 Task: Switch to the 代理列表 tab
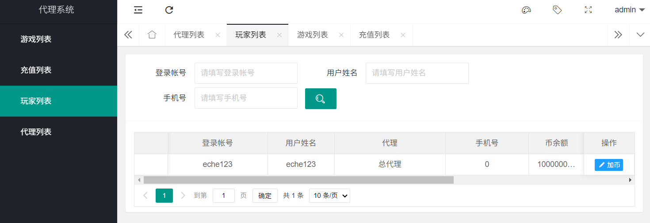189,35
